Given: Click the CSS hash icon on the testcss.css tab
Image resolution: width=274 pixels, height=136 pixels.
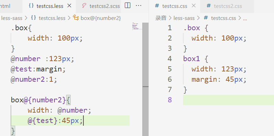Looking at the screenshot, I should [x=157, y=6].
